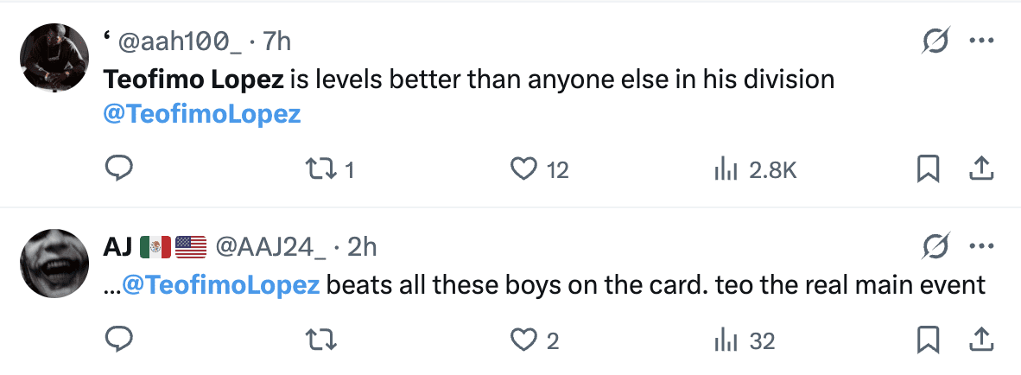Bookmark the aah100_ tweet

[x=928, y=170]
